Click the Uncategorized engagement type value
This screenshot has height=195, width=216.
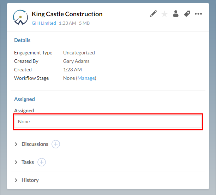79,53
